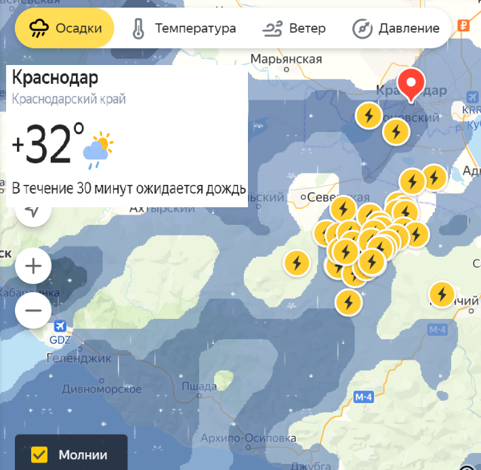
Task: Click the lightning marker over the Ключ town label
Action: (442, 295)
